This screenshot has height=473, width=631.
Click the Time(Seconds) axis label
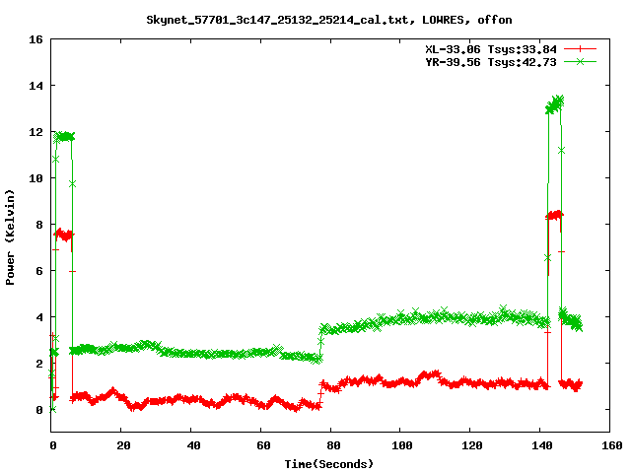click(x=328, y=464)
